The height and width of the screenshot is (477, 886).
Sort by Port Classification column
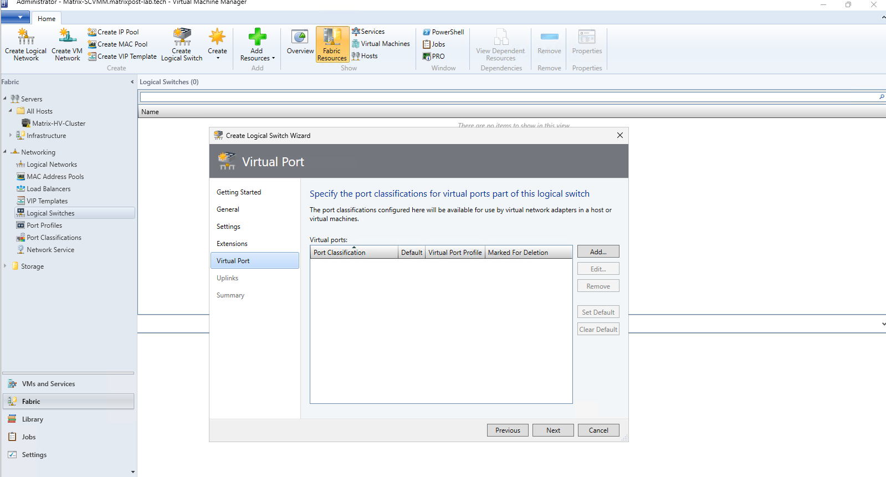[x=354, y=253]
